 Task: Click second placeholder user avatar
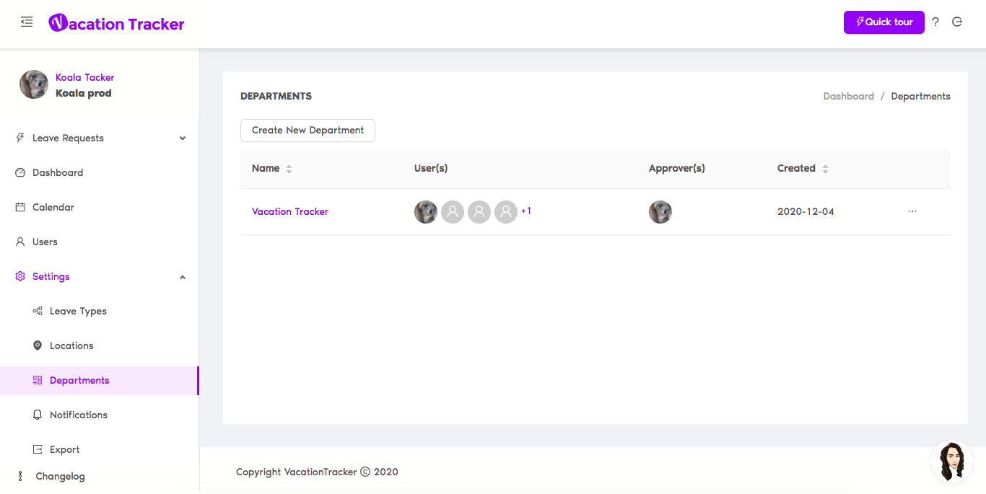pos(453,212)
